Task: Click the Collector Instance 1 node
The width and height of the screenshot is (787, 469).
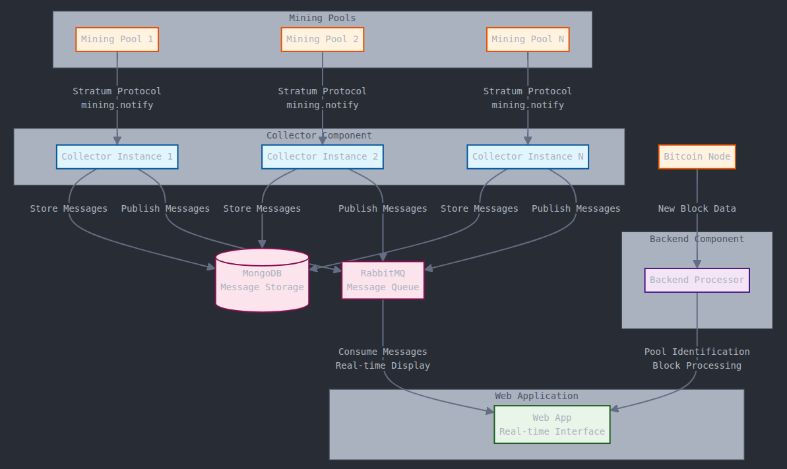Action: (x=117, y=157)
